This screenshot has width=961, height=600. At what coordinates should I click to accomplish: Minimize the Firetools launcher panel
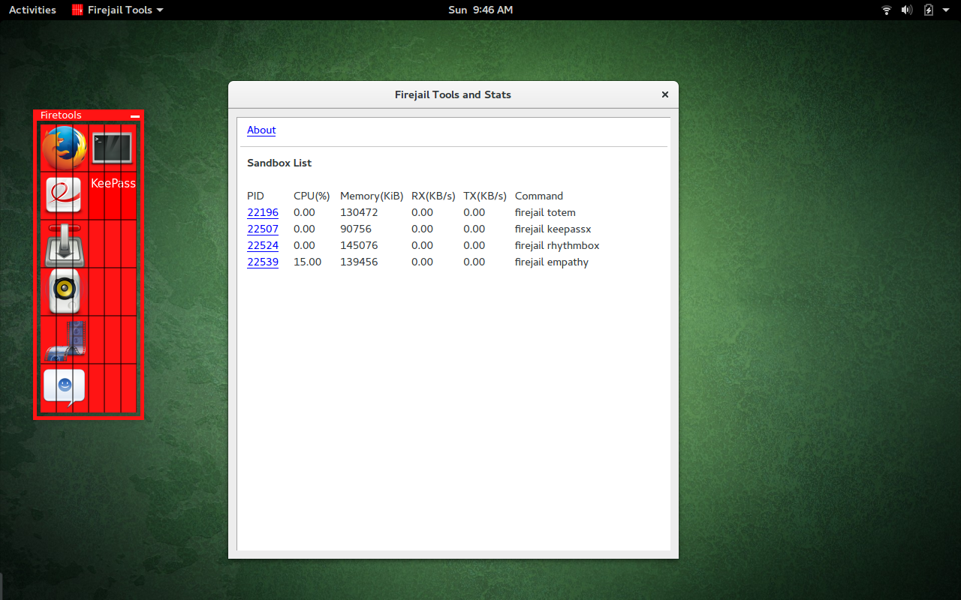(x=135, y=116)
